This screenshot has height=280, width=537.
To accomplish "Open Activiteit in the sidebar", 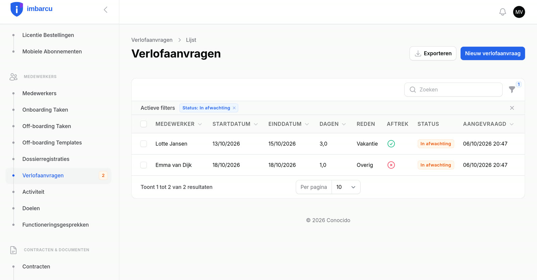I will point(33,192).
